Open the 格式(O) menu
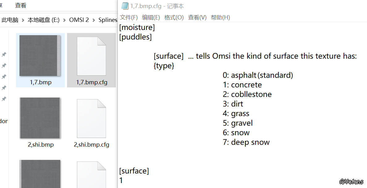Screen dimensions: 367x188 pos(174,18)
